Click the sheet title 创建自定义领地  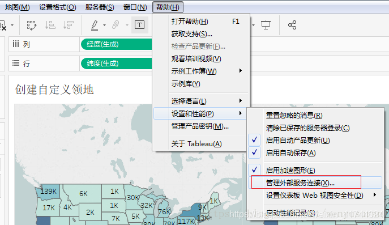tap(54, 90)
